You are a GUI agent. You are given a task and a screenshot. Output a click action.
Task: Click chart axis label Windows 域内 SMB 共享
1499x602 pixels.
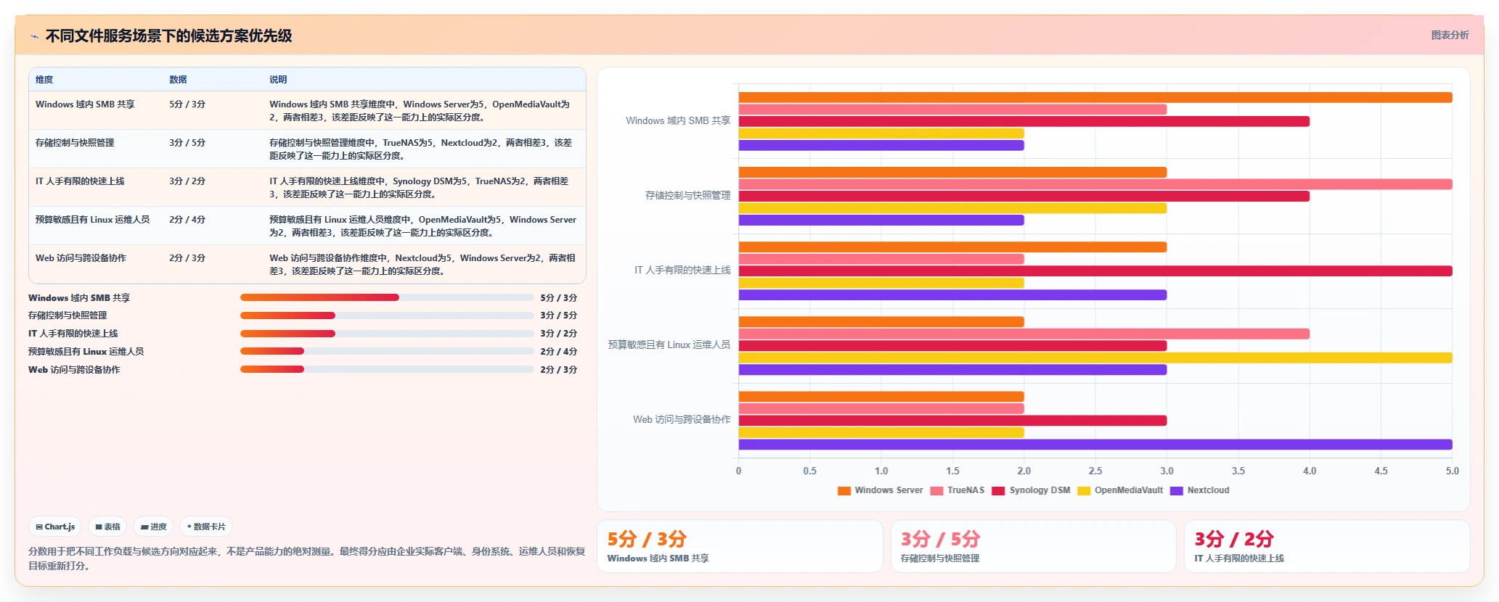678,120
